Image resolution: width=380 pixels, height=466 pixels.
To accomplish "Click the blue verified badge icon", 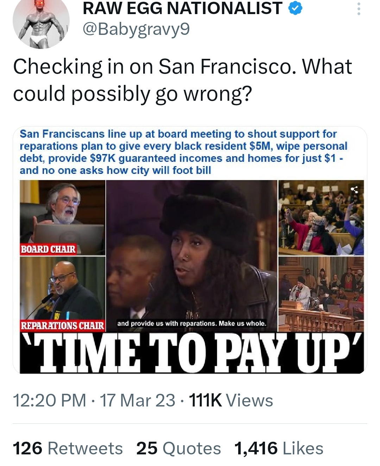I will (295, 8).
